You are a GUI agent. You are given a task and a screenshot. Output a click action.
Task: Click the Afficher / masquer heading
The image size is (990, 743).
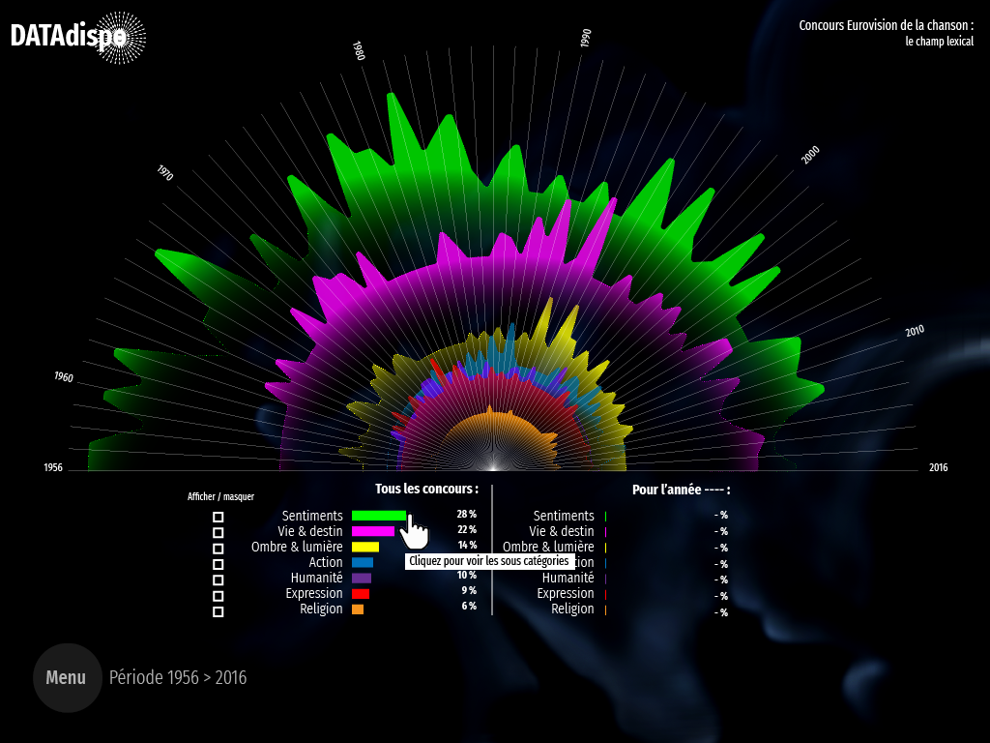(x=220, y=496)
